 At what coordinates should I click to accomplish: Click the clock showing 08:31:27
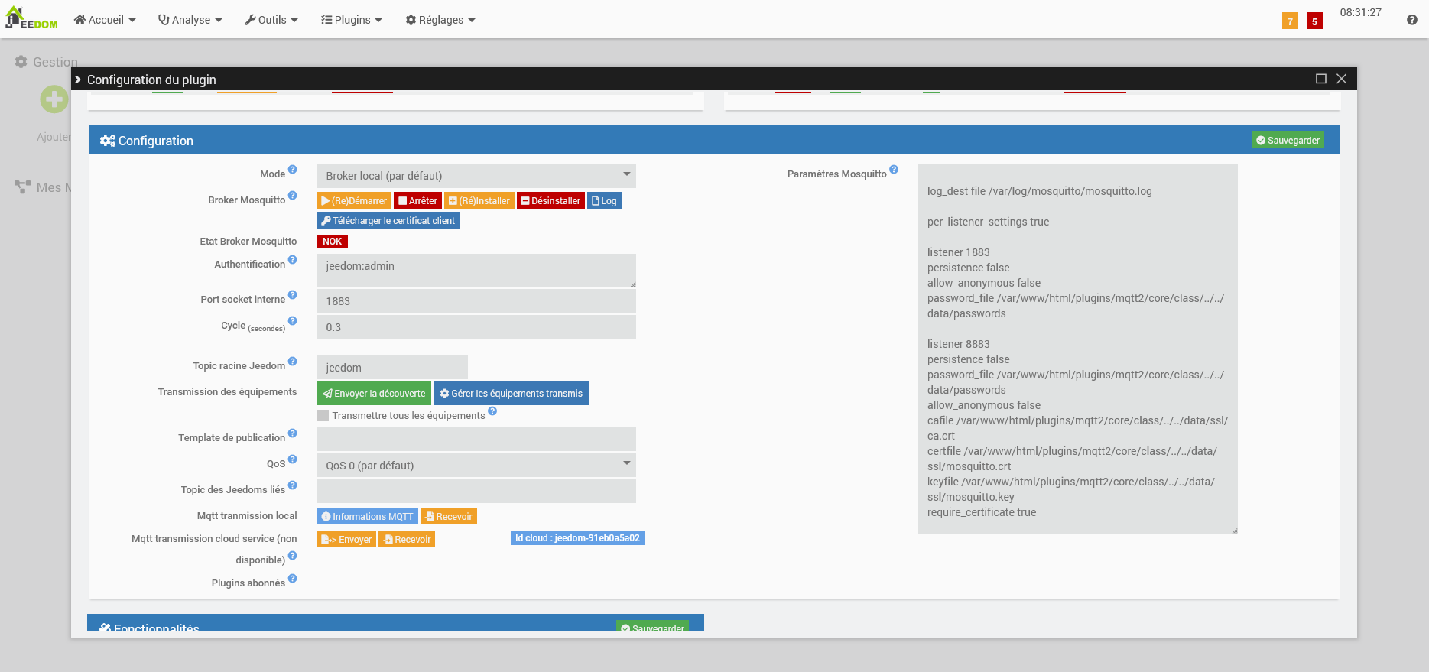click(1360, 12)
